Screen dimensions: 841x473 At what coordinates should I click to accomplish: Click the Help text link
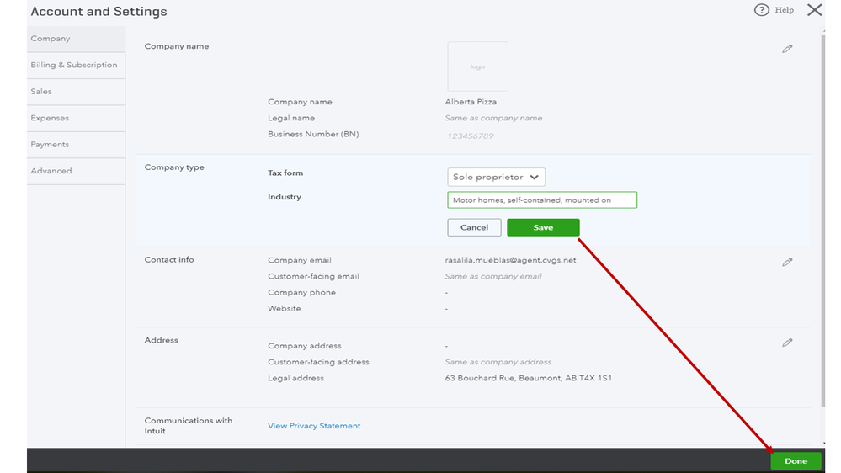pyautogui.click(x=784, y=10)
